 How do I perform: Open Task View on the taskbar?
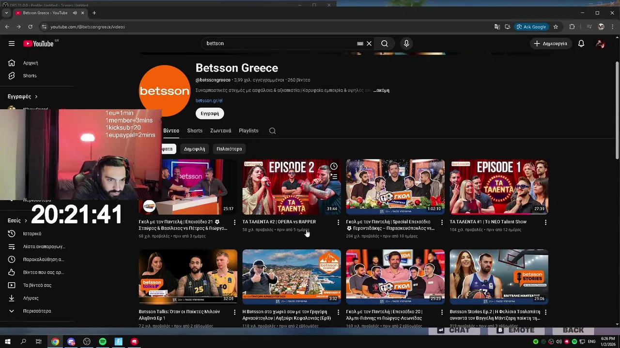click(x=39, y=342)
